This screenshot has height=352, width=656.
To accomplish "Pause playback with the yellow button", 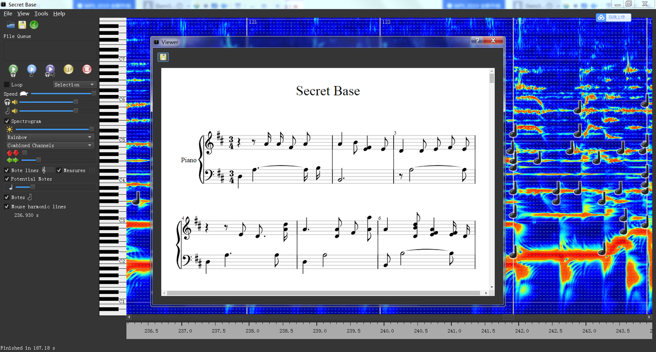I will pos(68,70).
